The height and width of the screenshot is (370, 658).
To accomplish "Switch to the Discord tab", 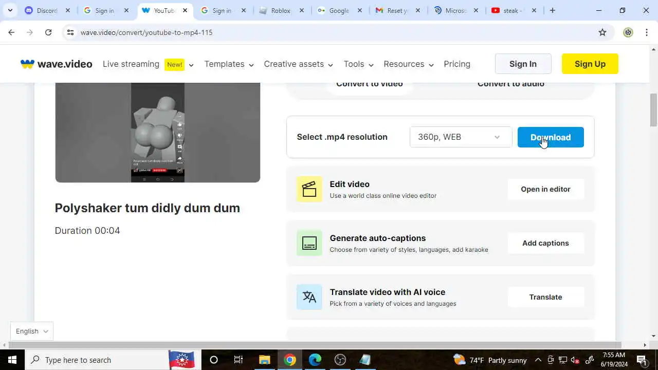I will click(48, 10).
